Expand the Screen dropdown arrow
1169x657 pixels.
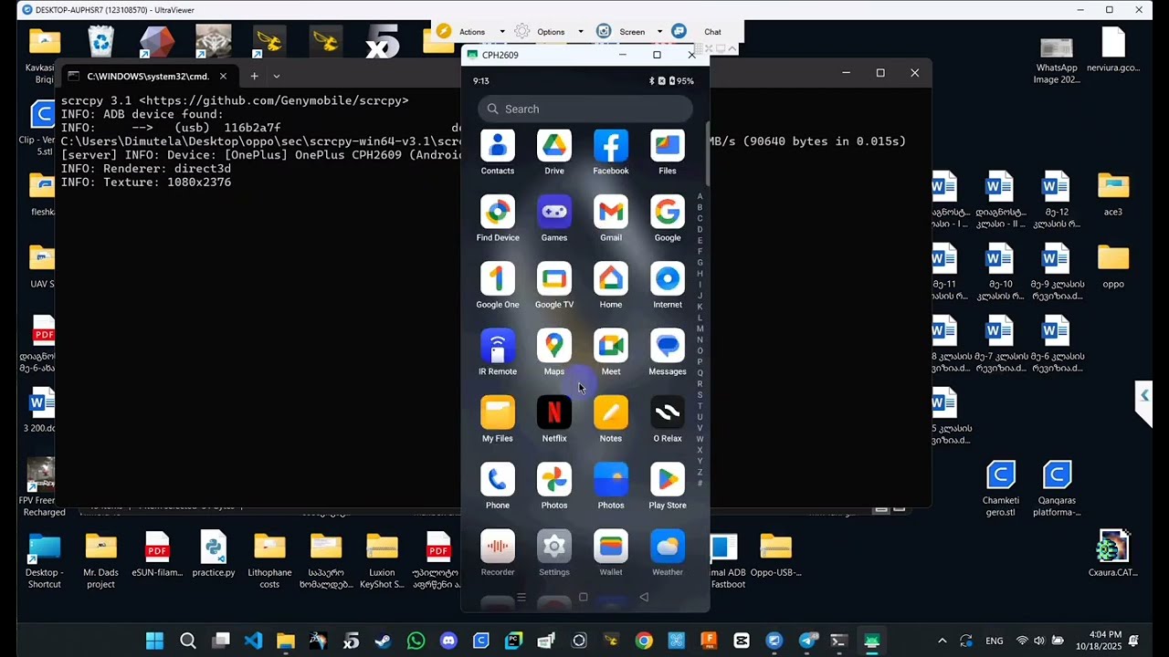click(x=658, y=32)
